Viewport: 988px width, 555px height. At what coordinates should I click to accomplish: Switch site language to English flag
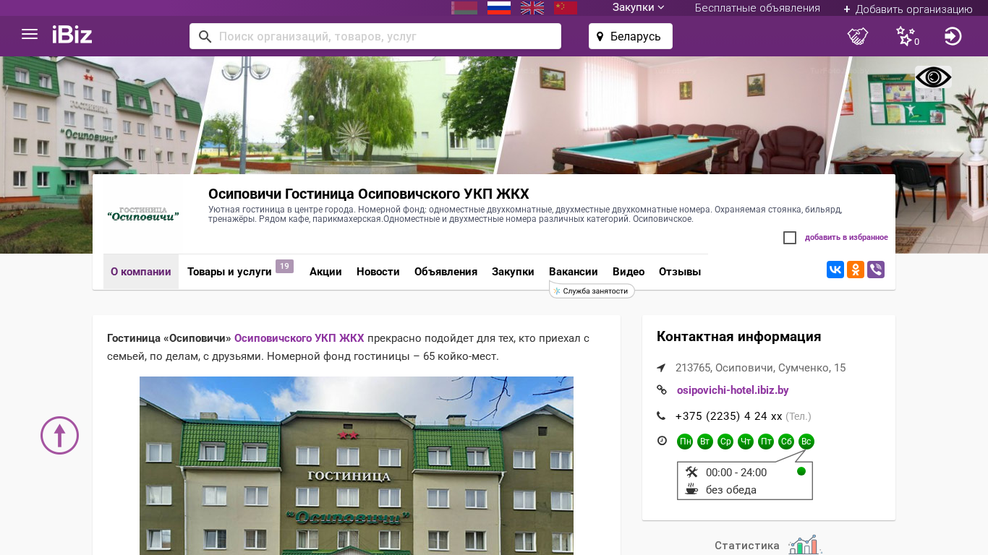pyautogui.click(x=532, y=8)
